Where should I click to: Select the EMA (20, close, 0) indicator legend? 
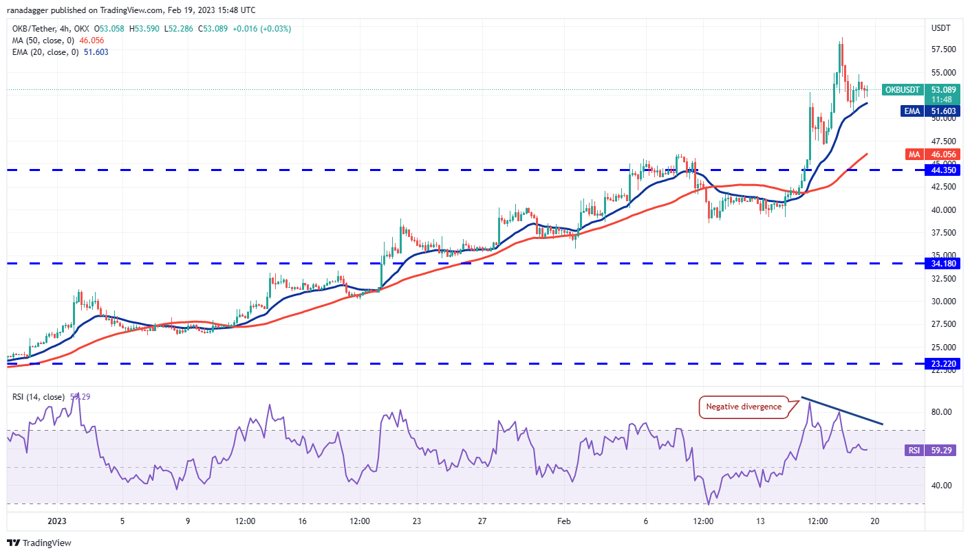pos(44,52)
